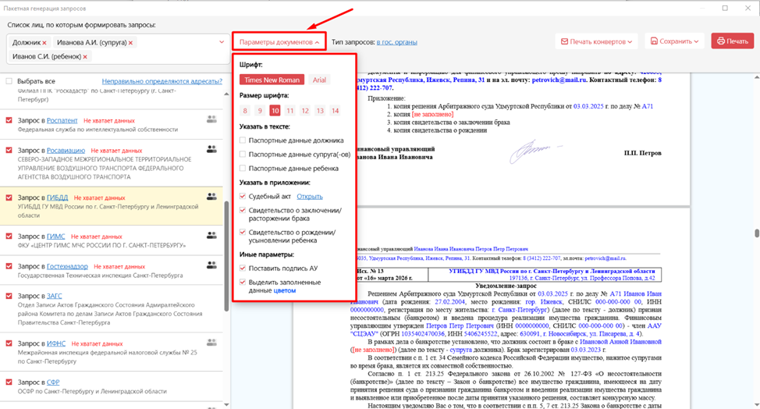Click the people icon in the Гостехнадзор row
This screenshot has height=409, width=760.
pos(211,265)
